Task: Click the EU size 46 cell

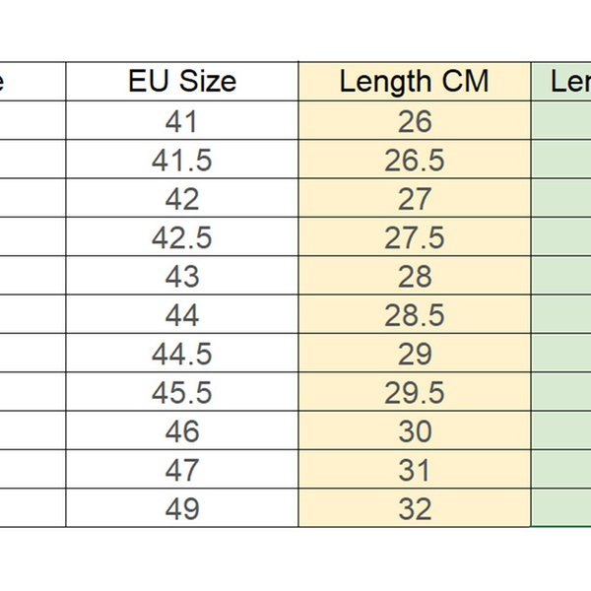Action: pos(182,431)
